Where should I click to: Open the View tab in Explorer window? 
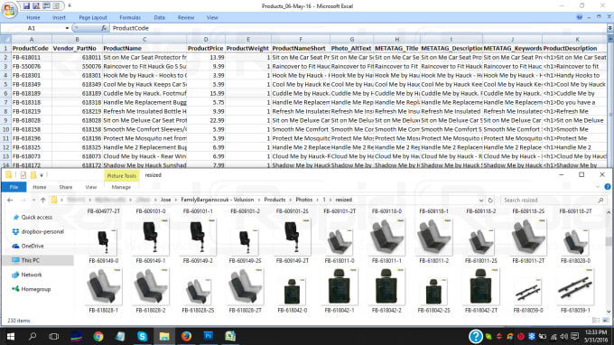coord(91,187)
